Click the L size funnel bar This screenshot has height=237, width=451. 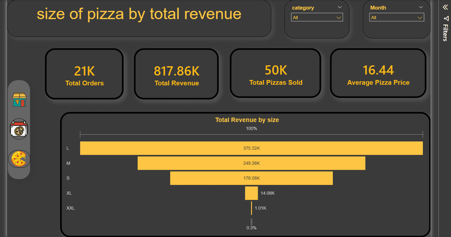(x=251, y=148)
